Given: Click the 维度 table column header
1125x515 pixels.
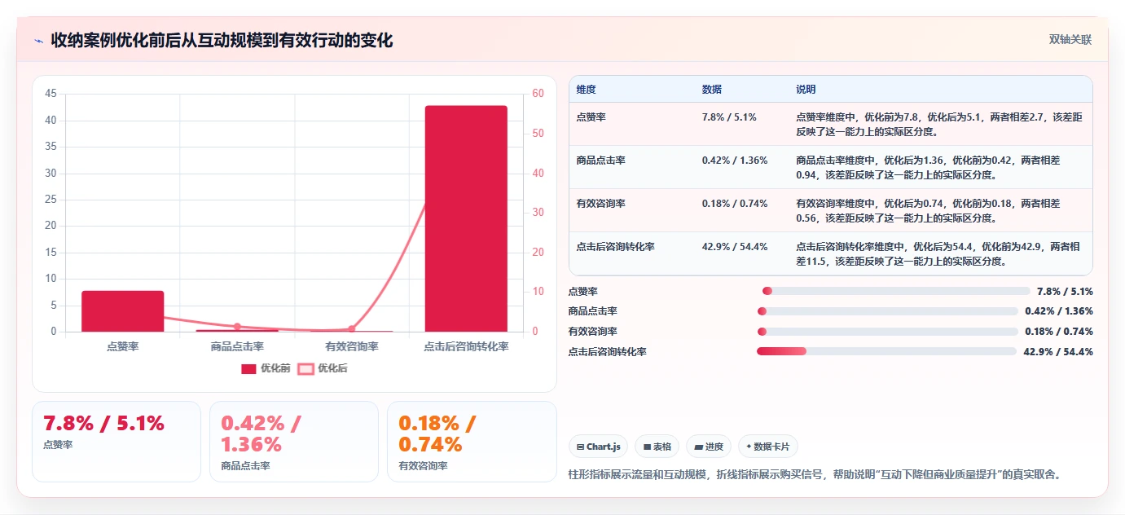Looking at the screenshot, I should [x=586, y=90].
